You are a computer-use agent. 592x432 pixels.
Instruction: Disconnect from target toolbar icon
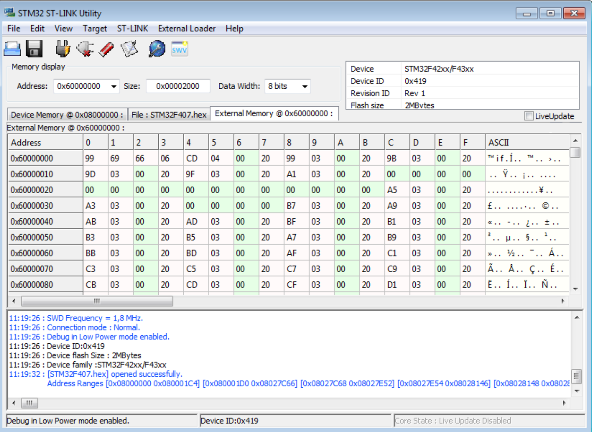click(85, 49)
